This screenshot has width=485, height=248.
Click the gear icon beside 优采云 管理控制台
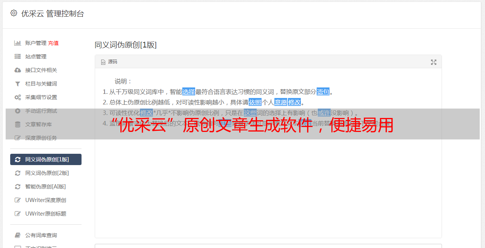[x=14, y=13]
